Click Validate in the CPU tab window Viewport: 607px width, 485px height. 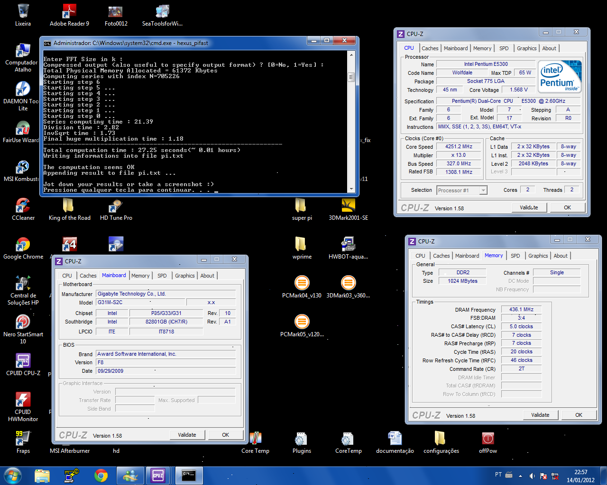pos(529,207)
